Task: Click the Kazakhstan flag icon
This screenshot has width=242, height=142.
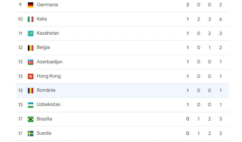Action: coord(30,33)
